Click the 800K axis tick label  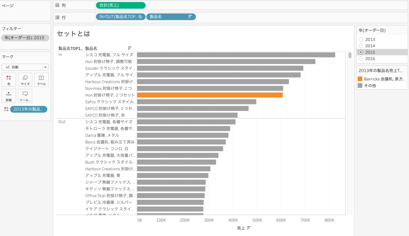329,220
